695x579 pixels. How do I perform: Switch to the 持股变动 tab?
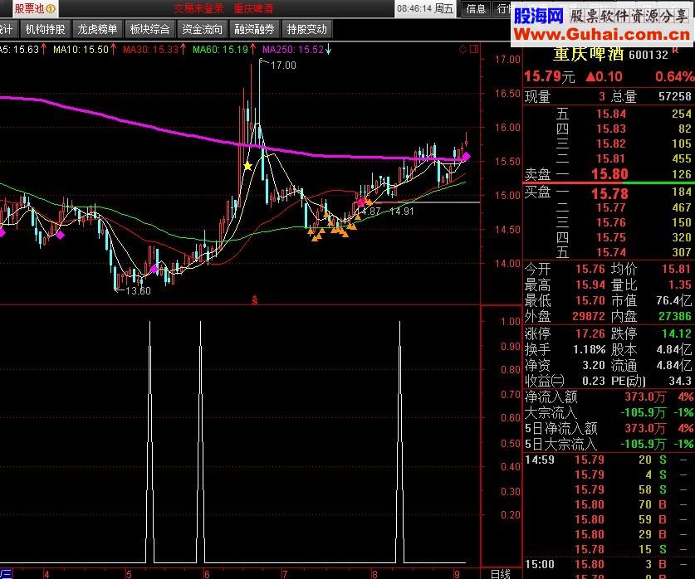click(306, 30)
